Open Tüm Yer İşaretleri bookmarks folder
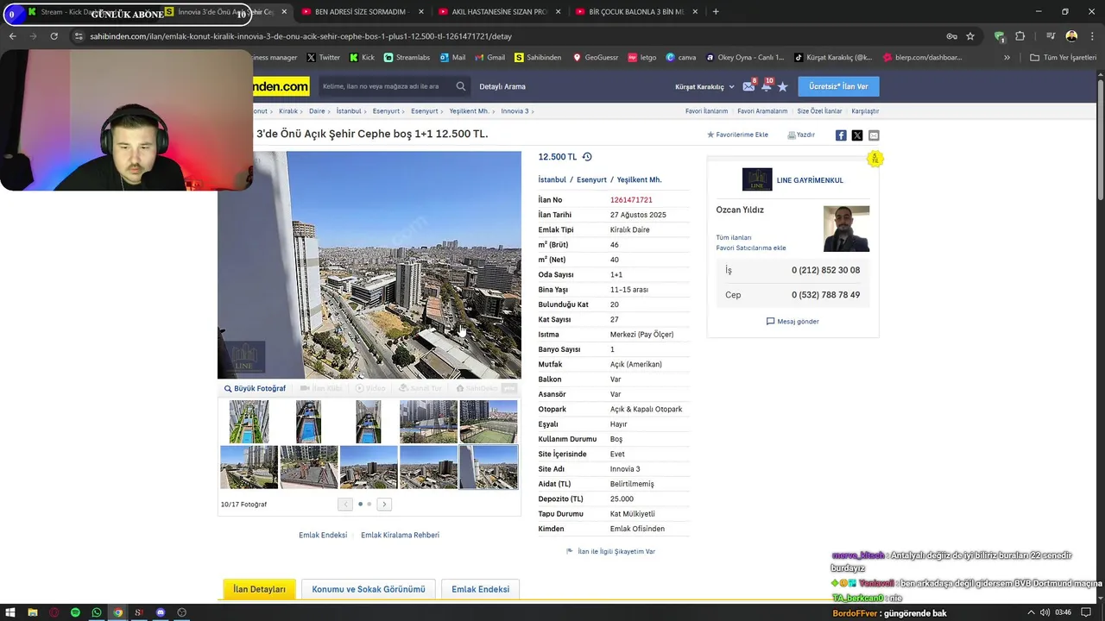Screen dimensions: 1105x621 1064,58
